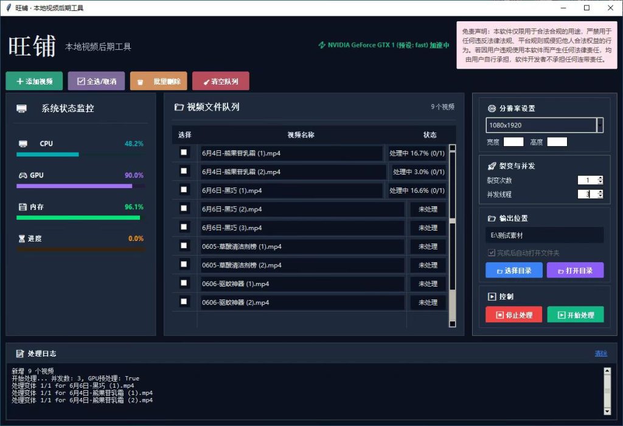Click the control section play icon
623x426 pixels.
pyautogui.click(x=492, y=296)
